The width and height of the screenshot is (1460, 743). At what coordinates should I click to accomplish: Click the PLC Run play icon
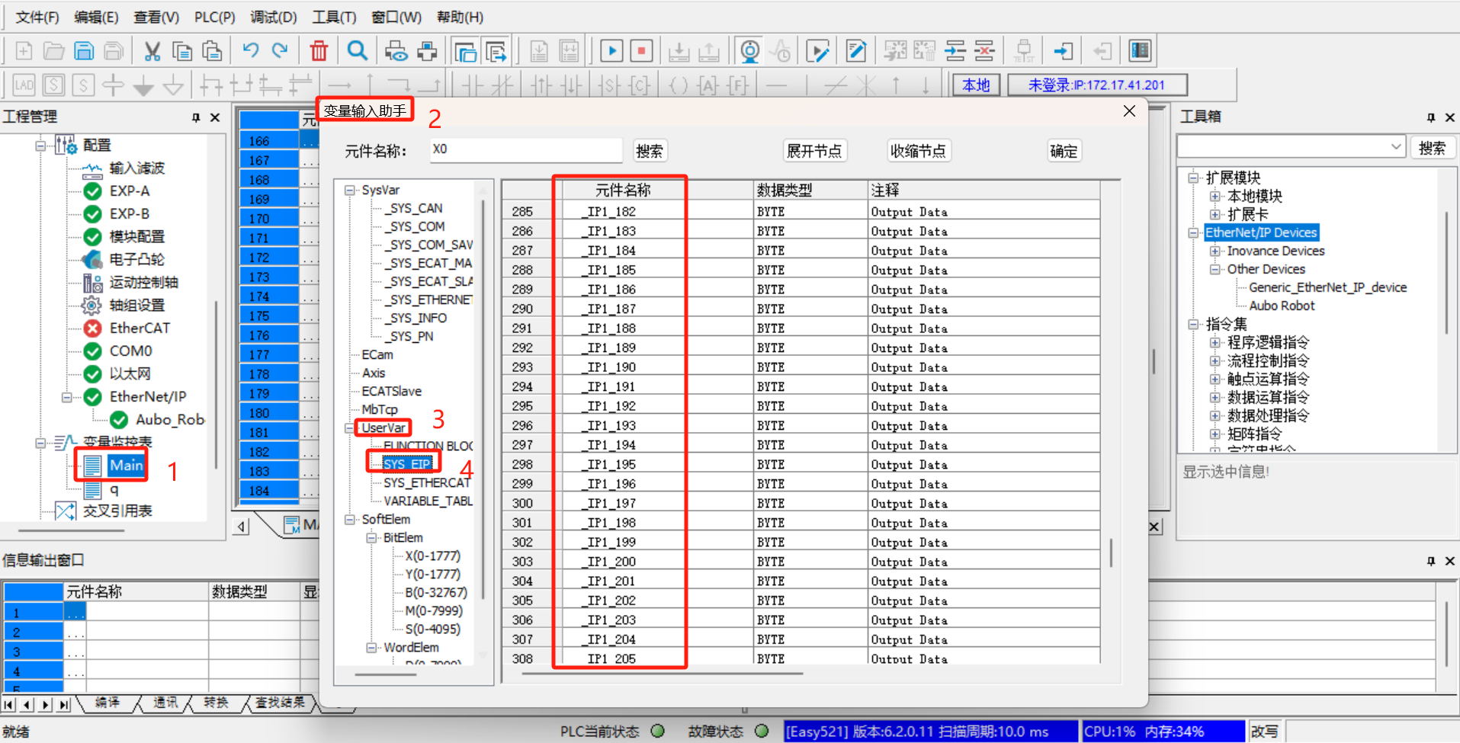click(x=611, y=51)
